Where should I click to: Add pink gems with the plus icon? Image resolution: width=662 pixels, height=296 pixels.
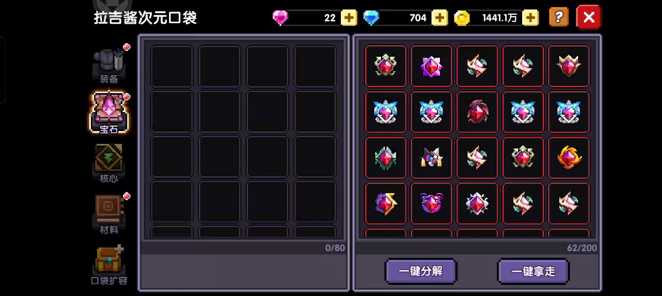pyautogui.click(x=349, y=18)
